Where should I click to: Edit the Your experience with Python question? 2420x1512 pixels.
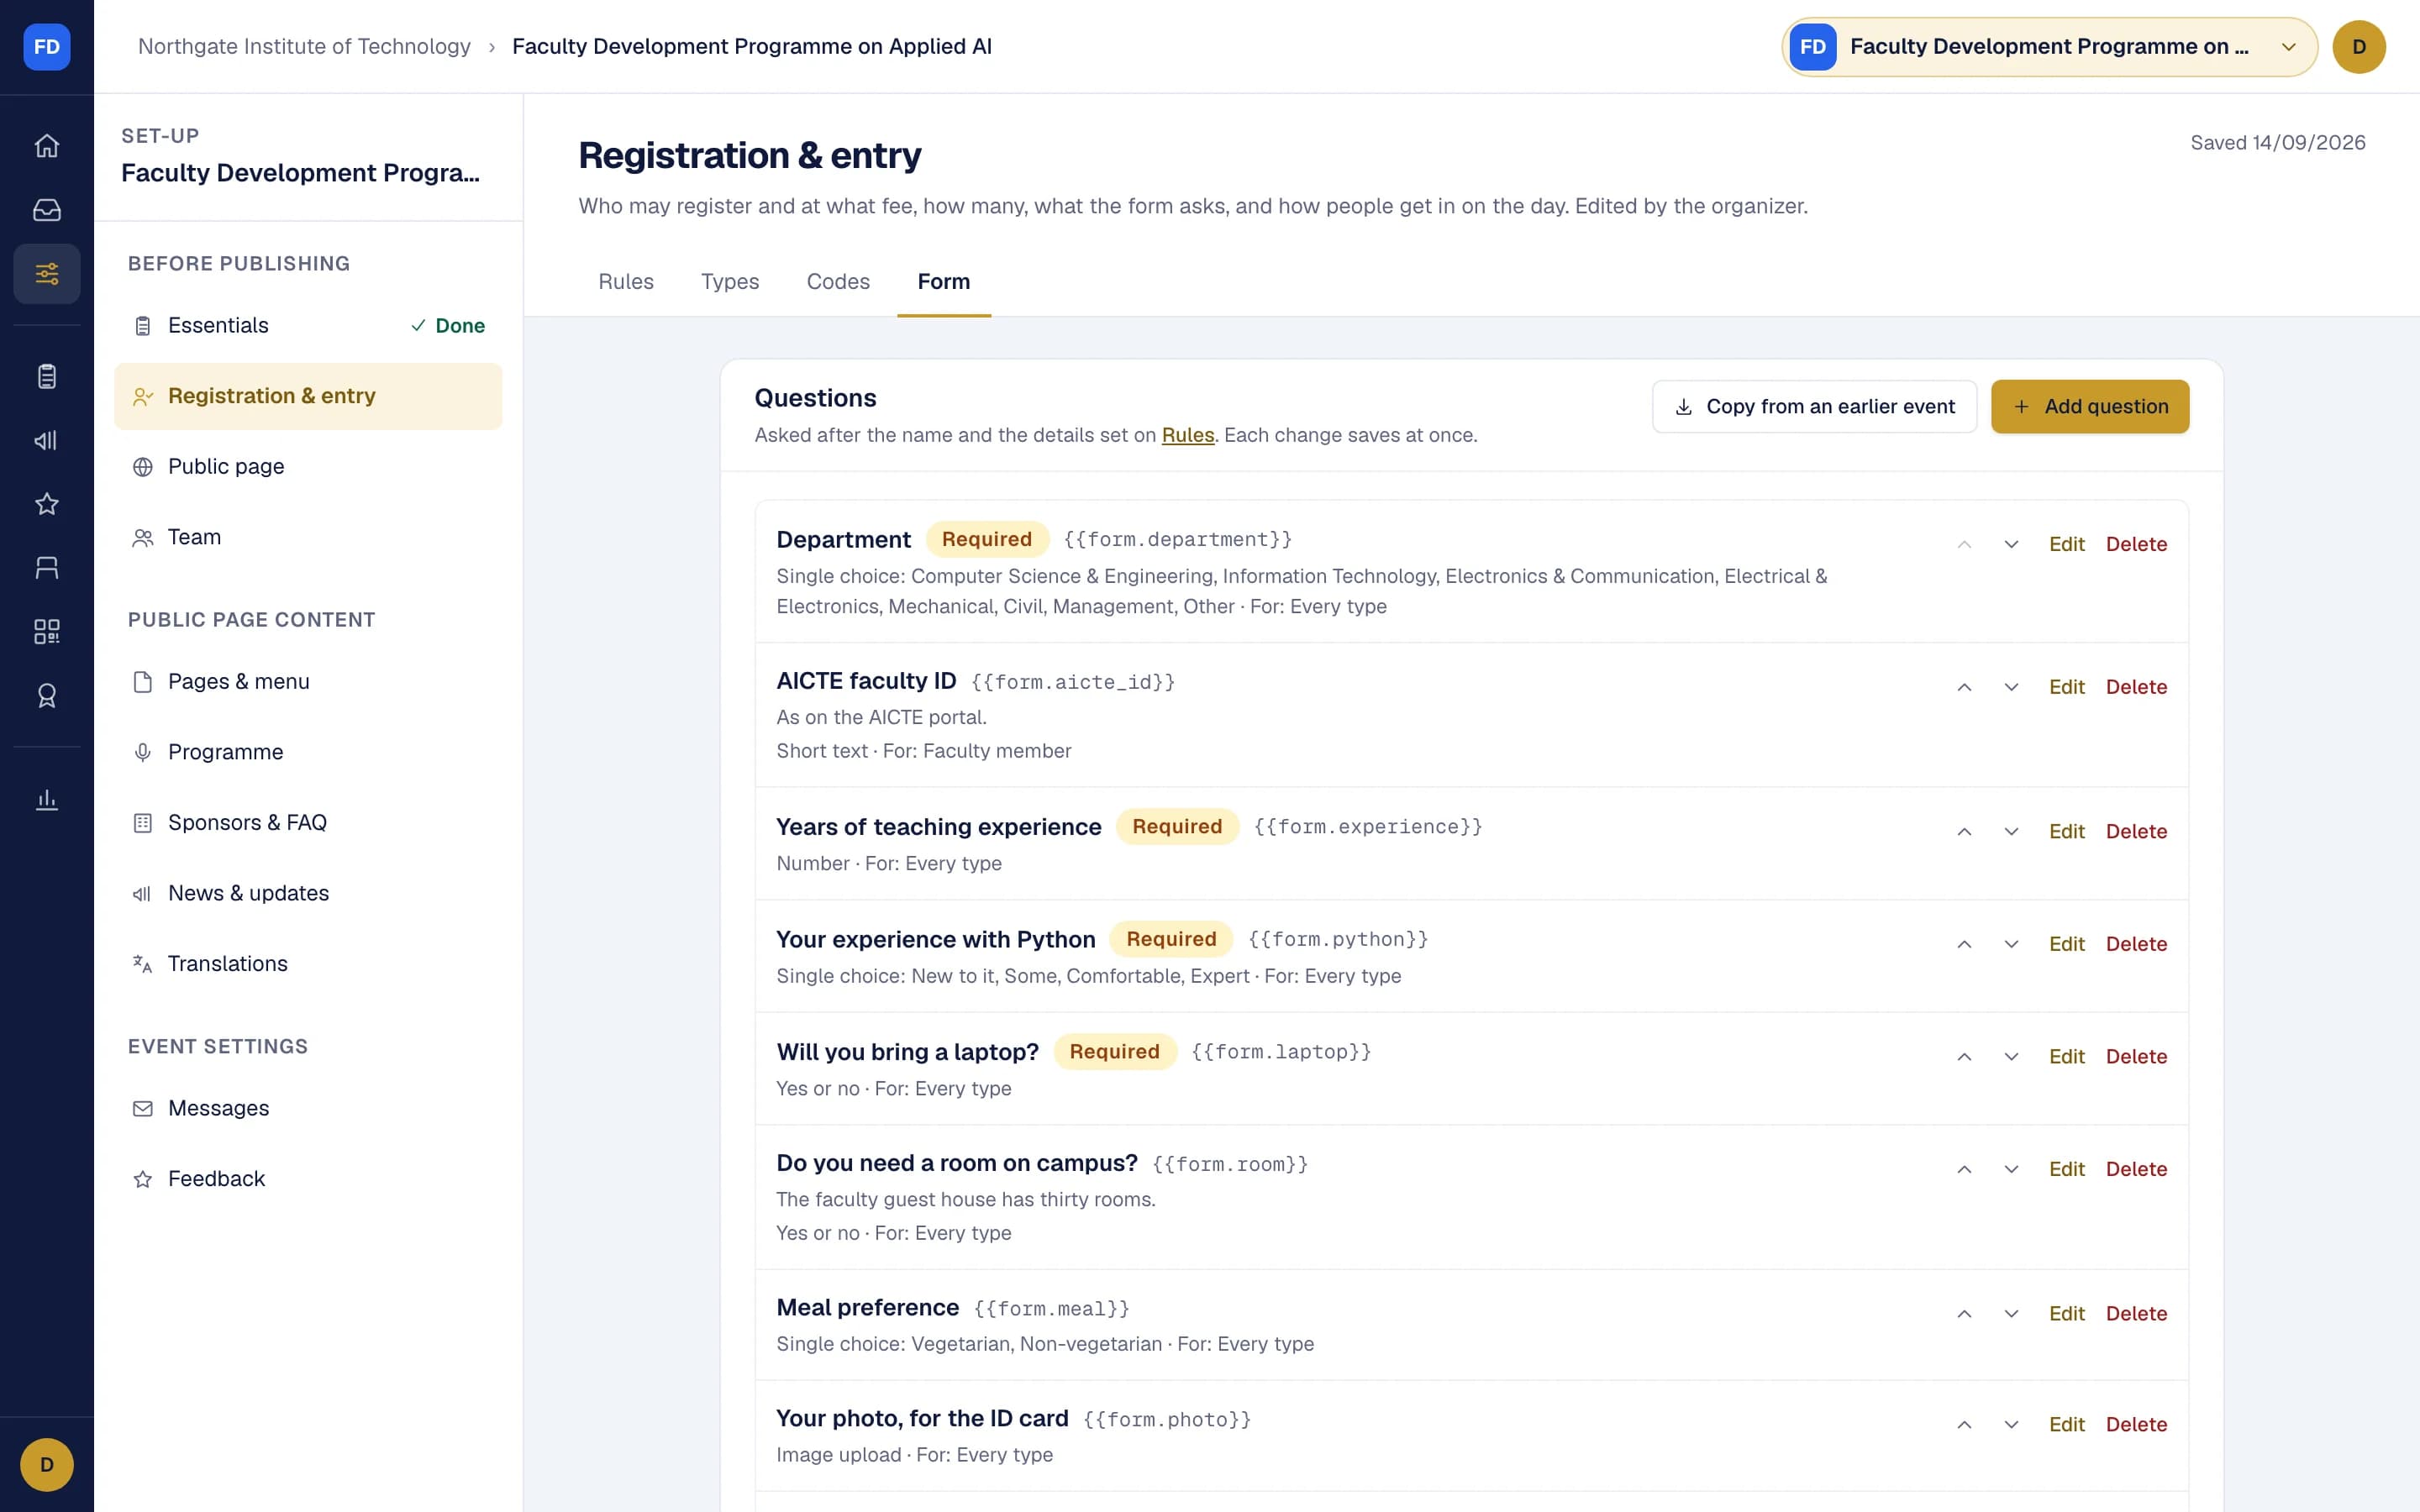click(x=2066, y=944)
